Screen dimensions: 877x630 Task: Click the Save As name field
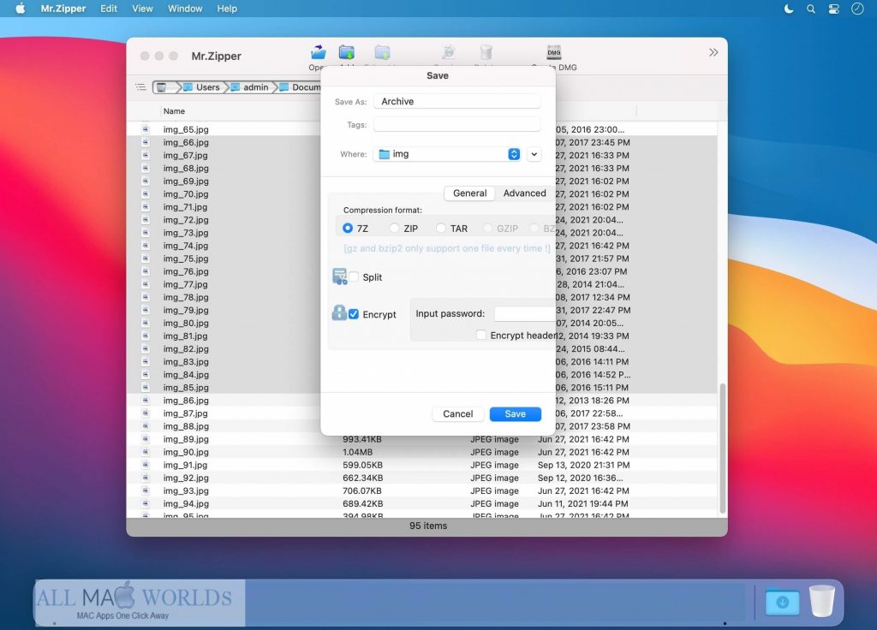[457, 101]
